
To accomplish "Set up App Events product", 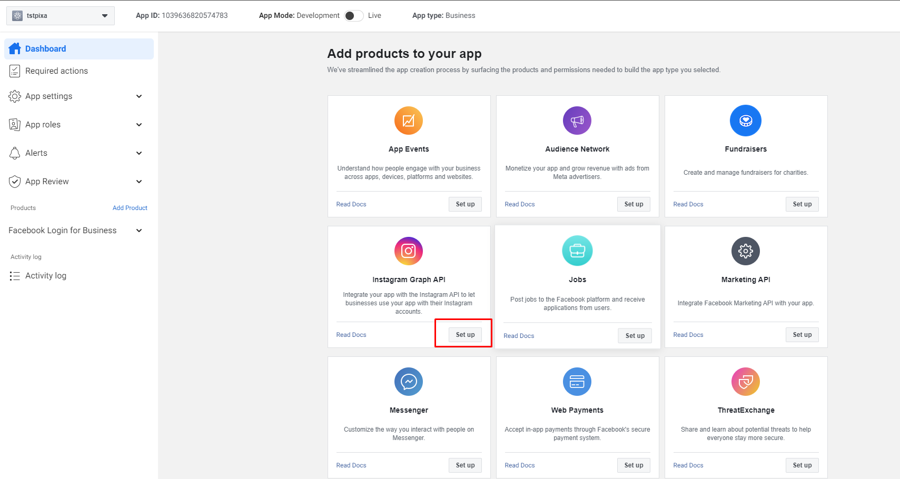I will 465,204.
